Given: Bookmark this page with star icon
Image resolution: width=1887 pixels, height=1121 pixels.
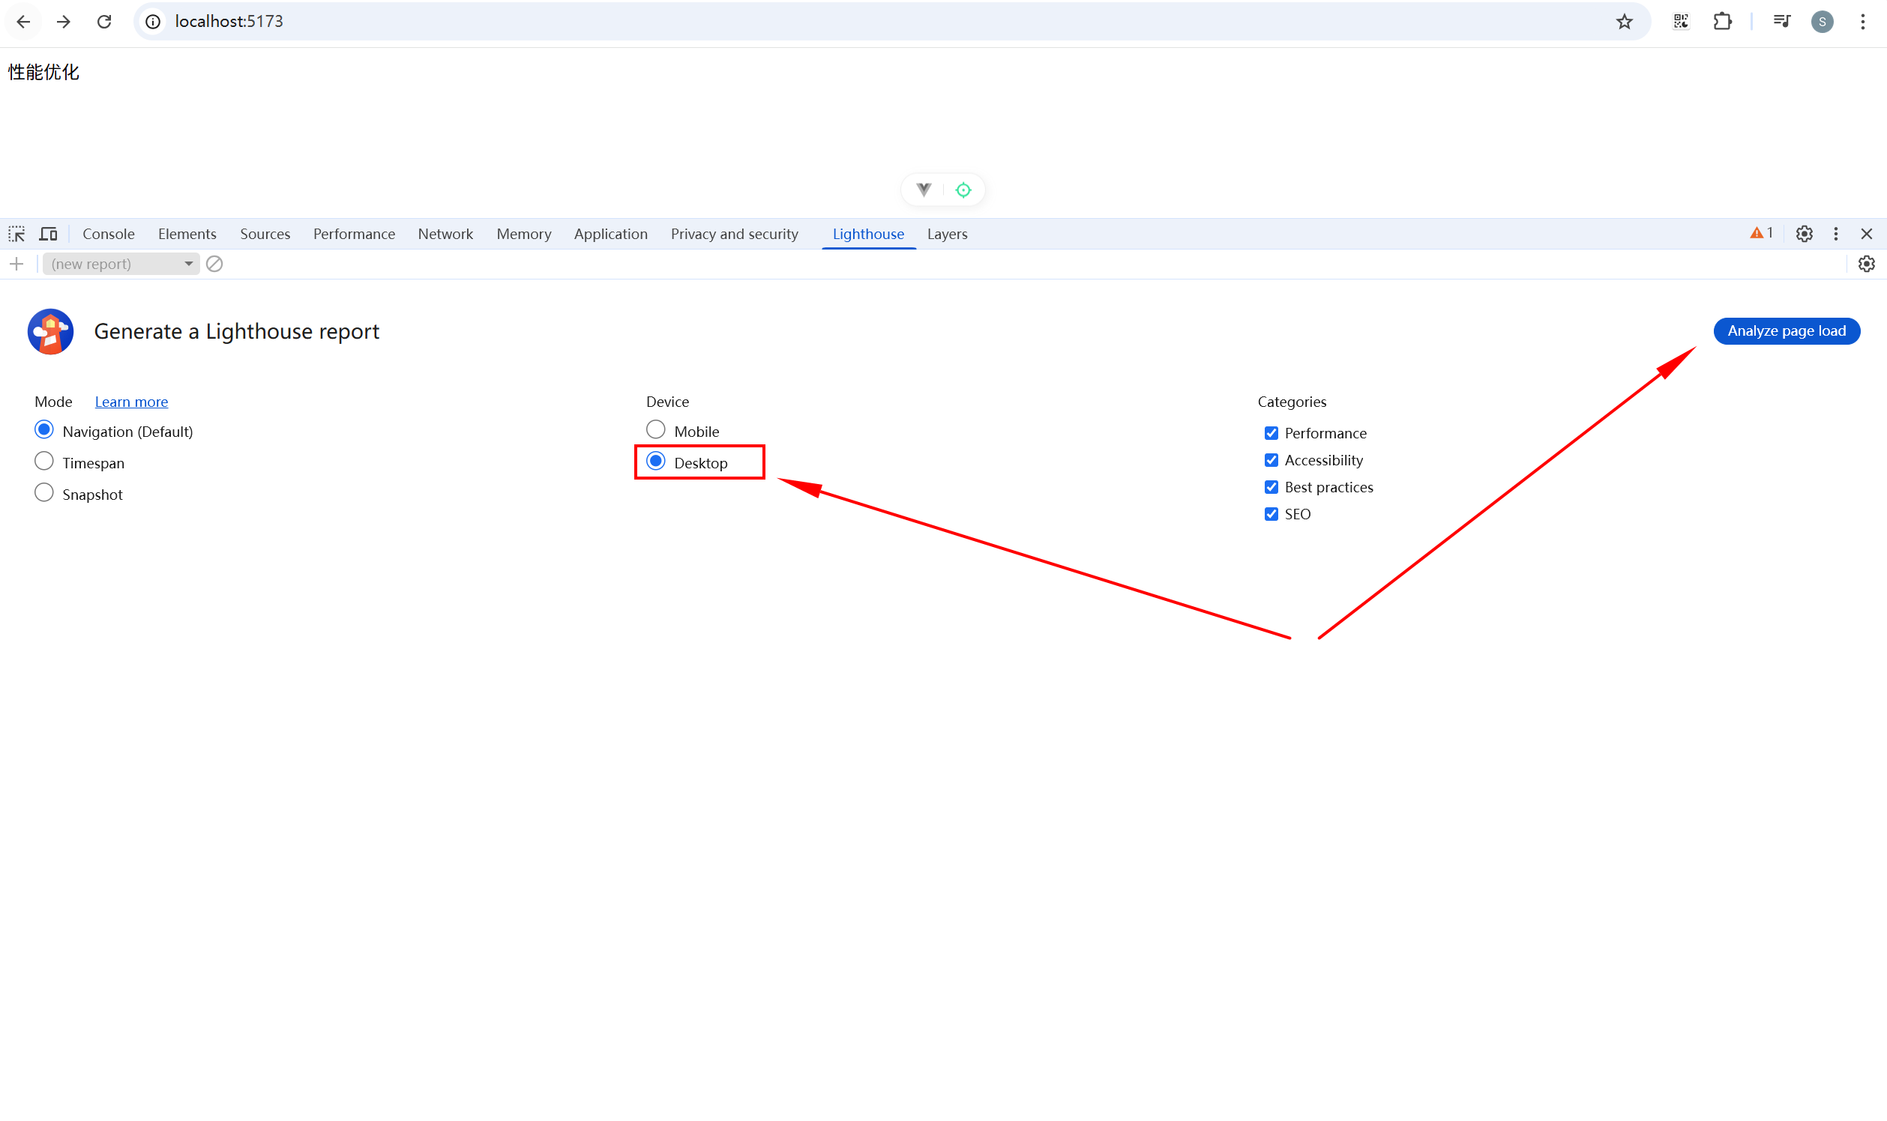Looking at the screenshot, I should coord(1624,21).
